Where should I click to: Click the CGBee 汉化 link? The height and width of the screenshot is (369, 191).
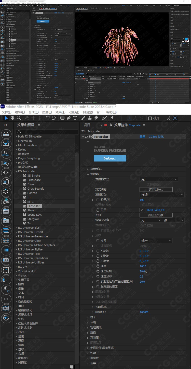pyautogui.click(x=156, y=137)
